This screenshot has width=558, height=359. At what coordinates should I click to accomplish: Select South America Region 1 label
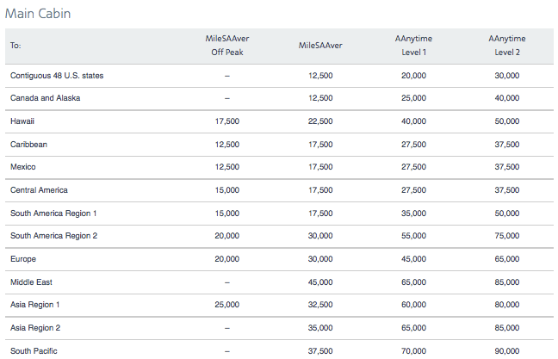(x=53, y=214)
